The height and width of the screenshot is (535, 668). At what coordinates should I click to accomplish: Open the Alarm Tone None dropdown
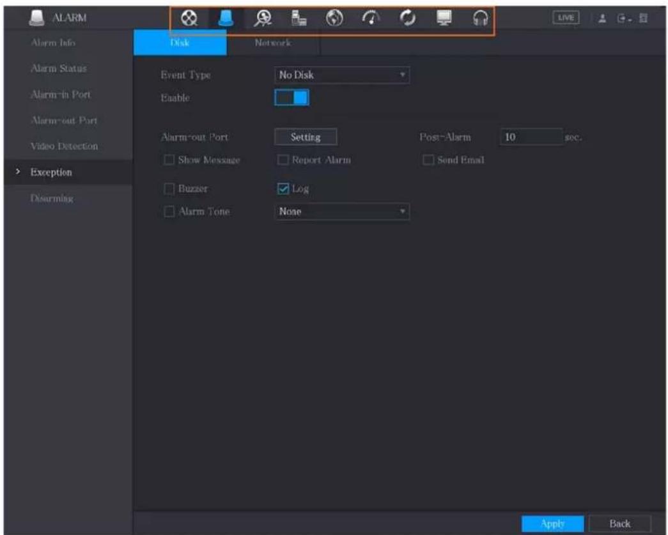point(342,212)
